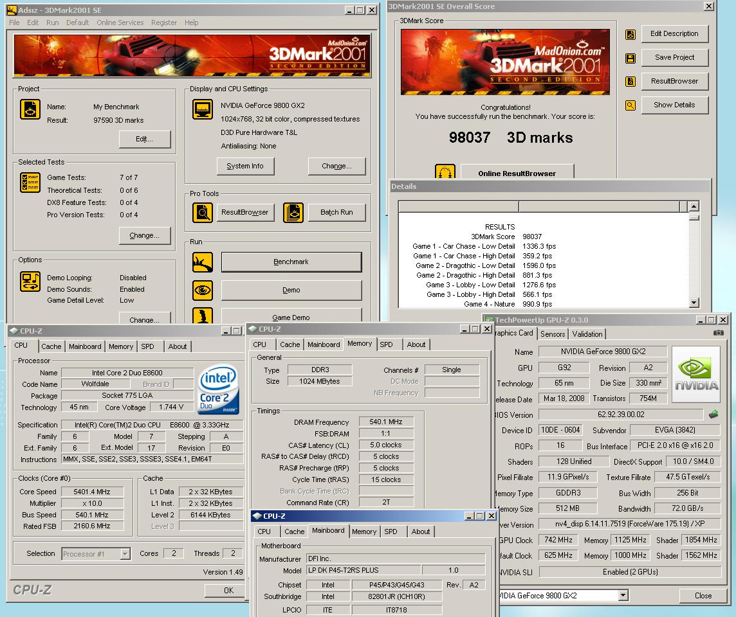
Task: Switch to About tab in bottom CPU-Z window
Action: coord(421,532)
